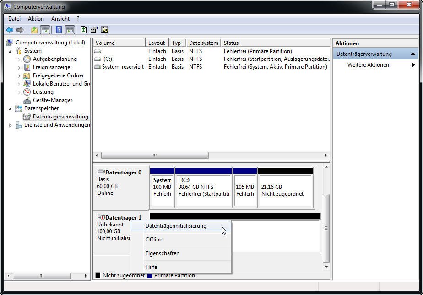
Task: Click the Aufgabenplanung clock icon
Action: pos(27,59)
